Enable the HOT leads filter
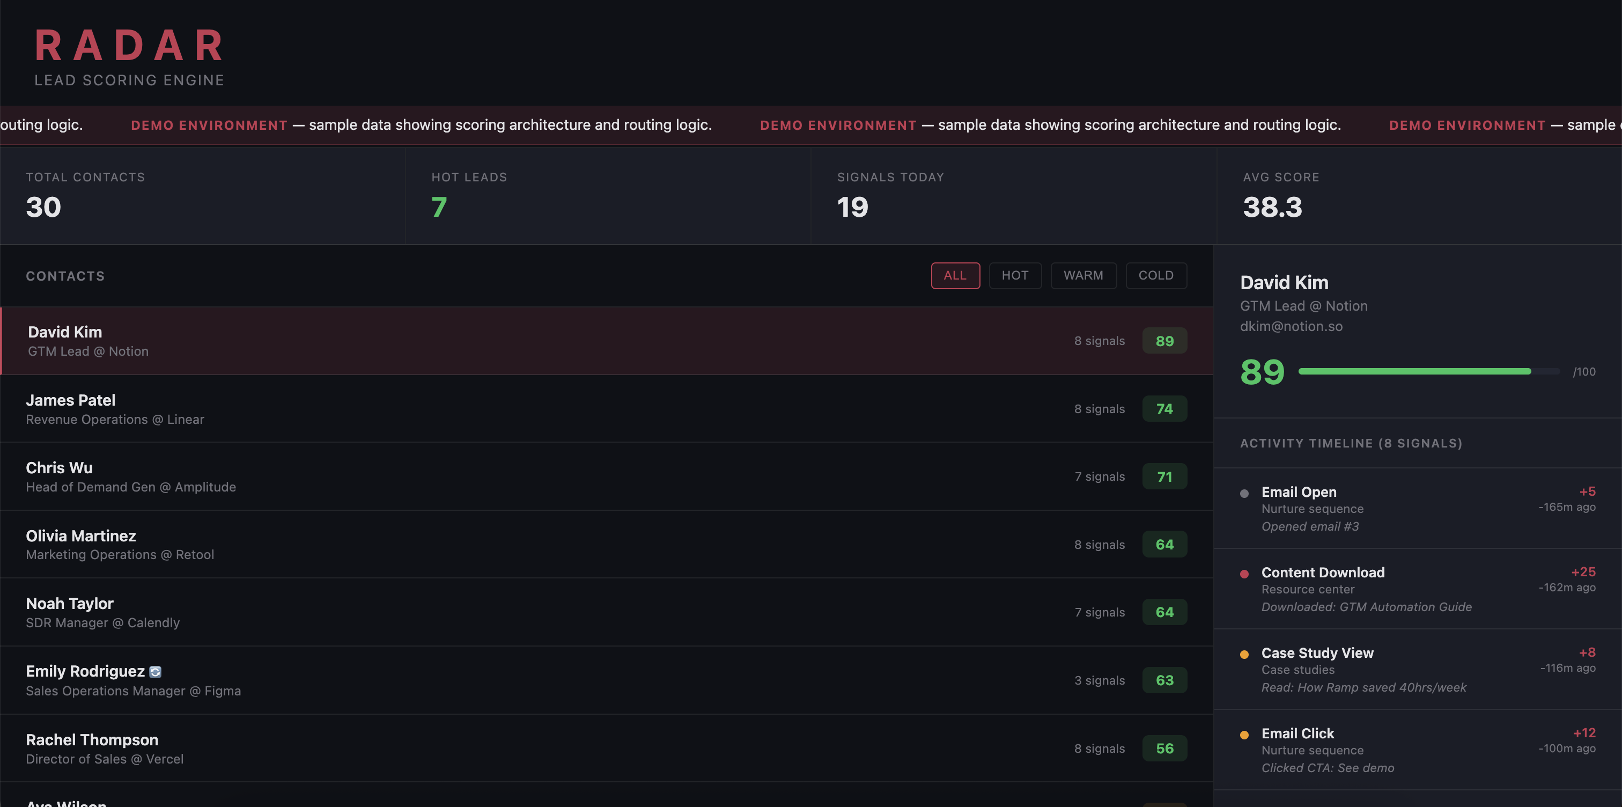Image resolution: width=1622 pixels, height=807 pixels. click(x=1015, y=275)
